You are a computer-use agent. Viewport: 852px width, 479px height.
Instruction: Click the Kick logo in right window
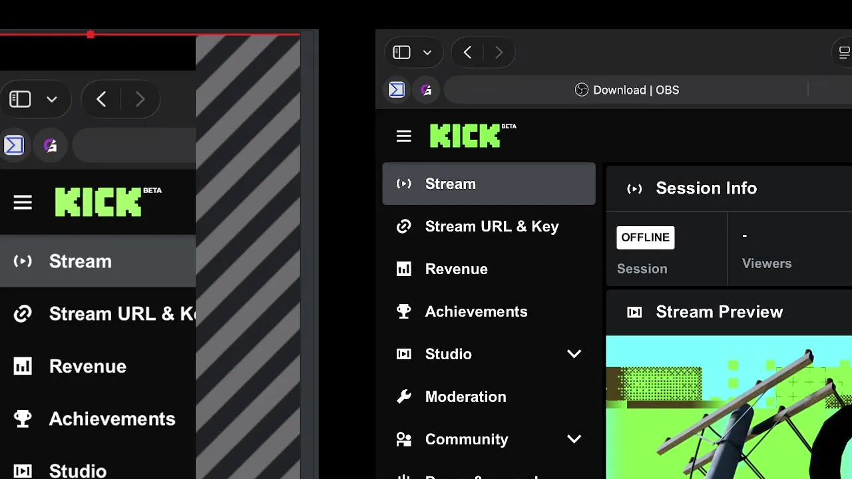tap(473, 135)
